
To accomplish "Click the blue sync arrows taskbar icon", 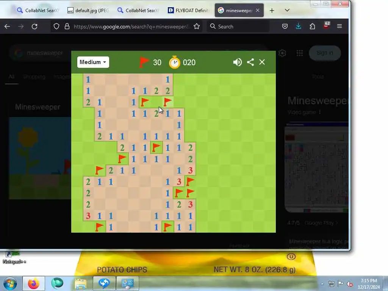I will (104, 283).
